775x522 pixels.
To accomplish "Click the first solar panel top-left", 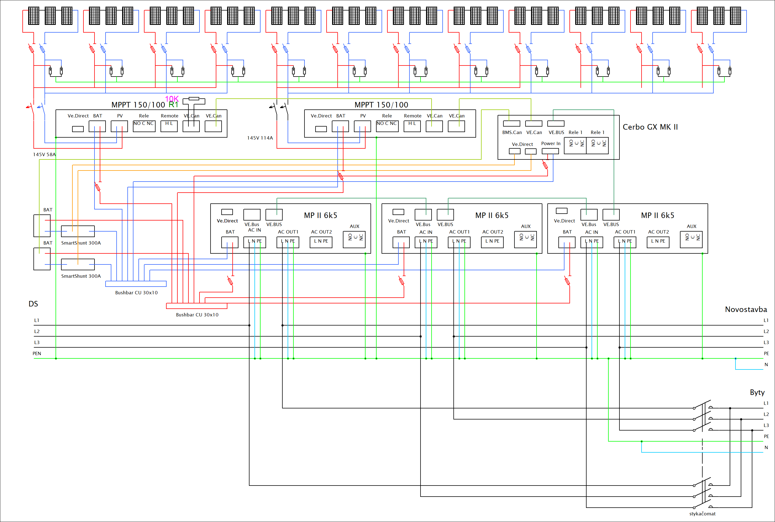I will pos(34,16).
